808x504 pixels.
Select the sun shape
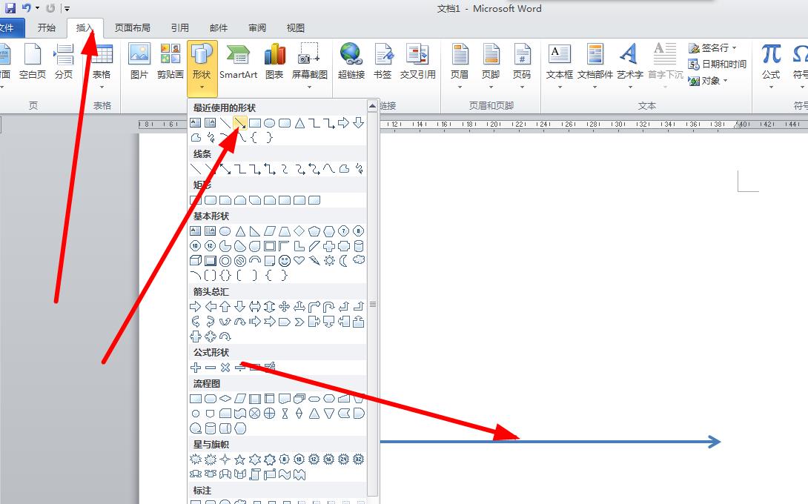pos(329,261)
